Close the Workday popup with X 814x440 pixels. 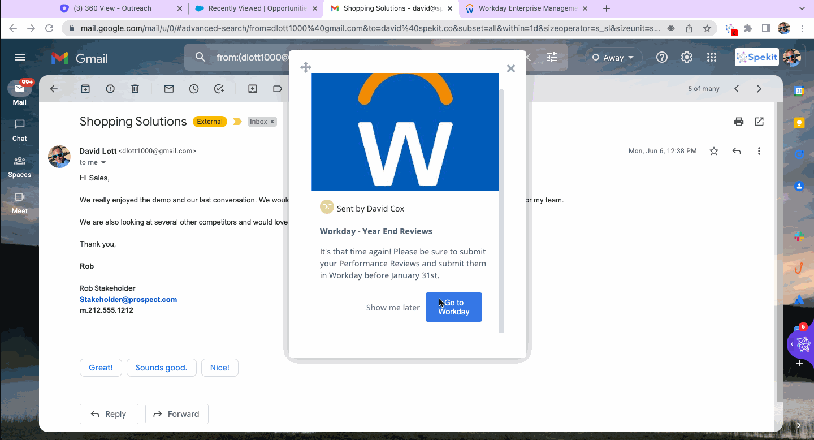pyautogui.click(x=511, y=68)
